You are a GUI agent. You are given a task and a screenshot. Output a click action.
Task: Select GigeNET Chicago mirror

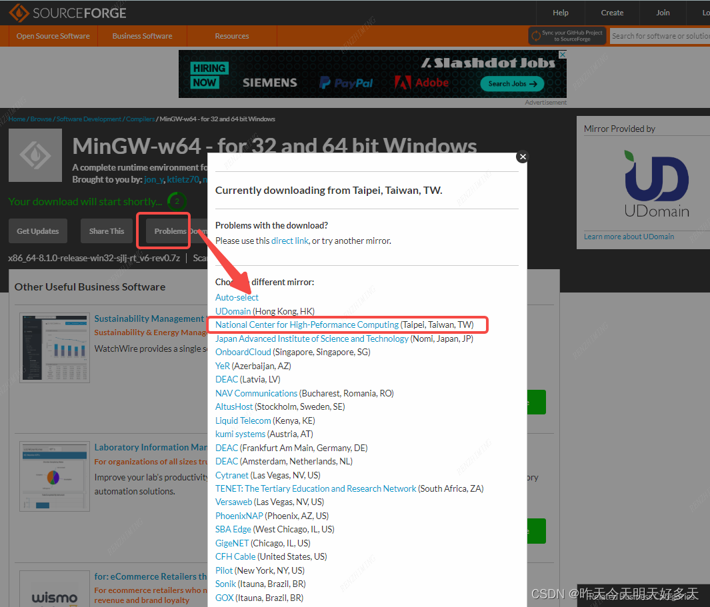(x=232, y=543)
